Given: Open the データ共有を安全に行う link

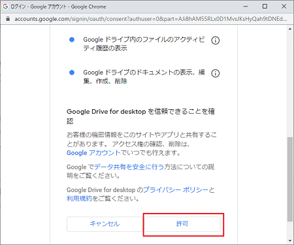Looking at the screenshot, I should point(129,167).
